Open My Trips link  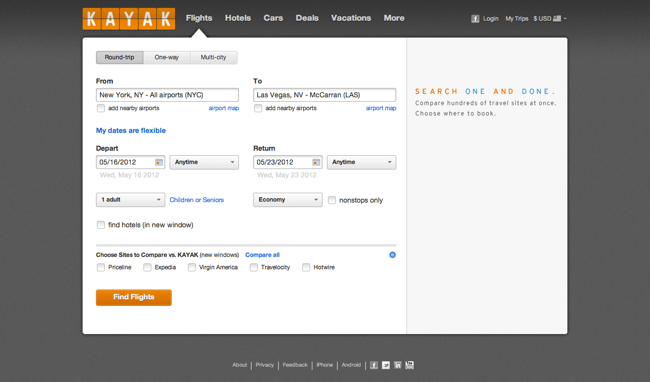pyautogui.click(x=517, y=19)
